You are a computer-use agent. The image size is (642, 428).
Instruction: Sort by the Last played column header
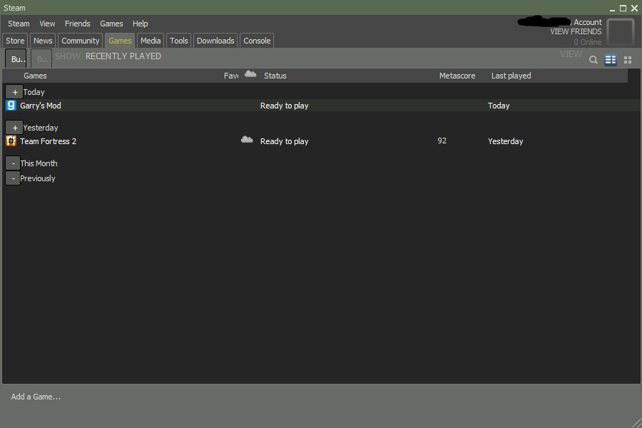tap(511, 76)
